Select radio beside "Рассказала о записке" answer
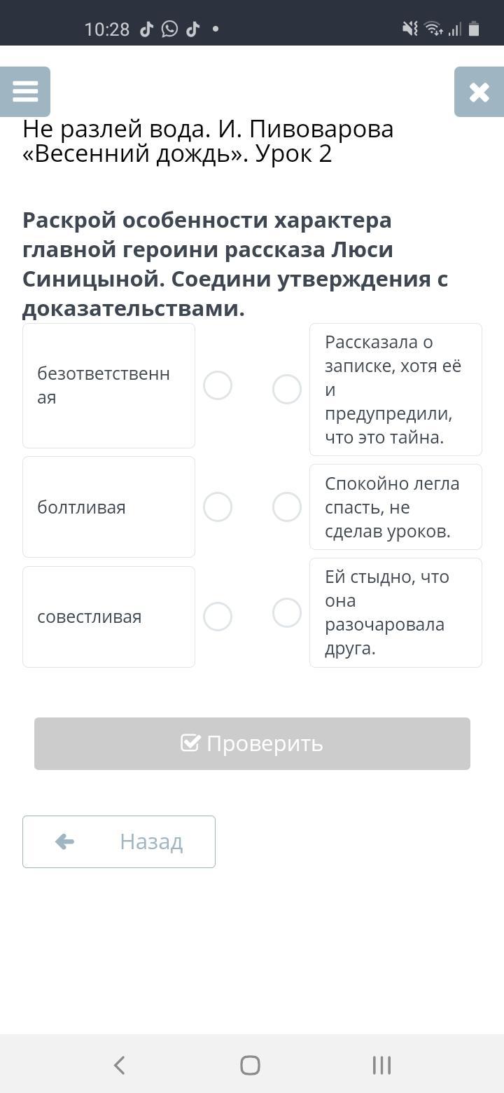This screenshot has width=504, height=1093. point(287,389)
